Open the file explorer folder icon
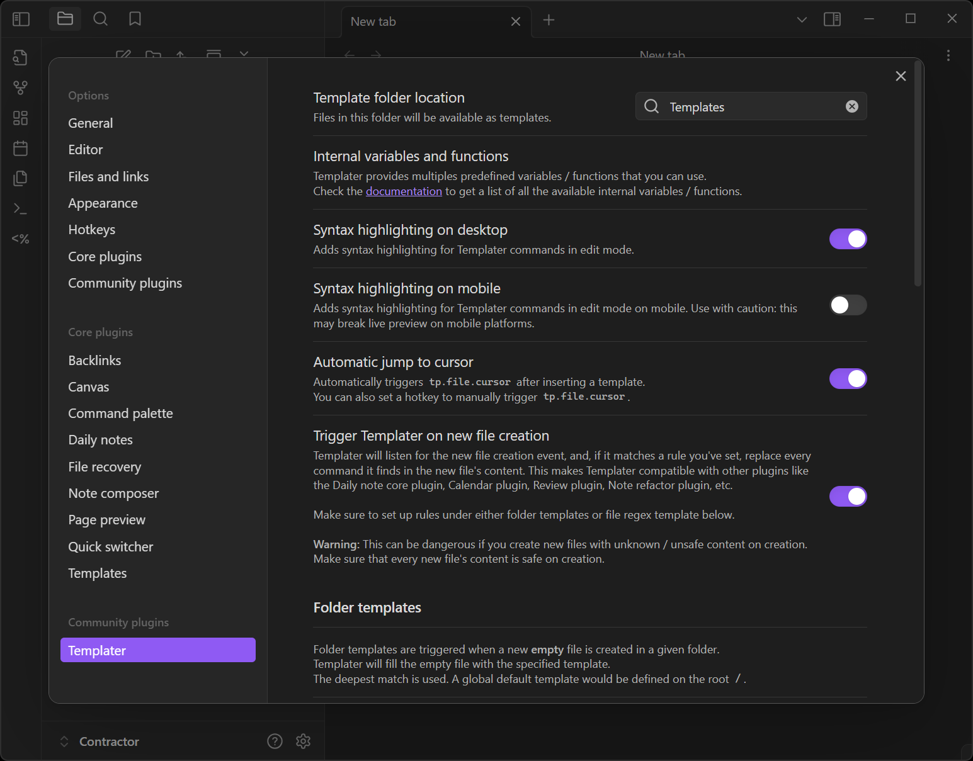Screen dimensions: 973x761 (65, 19)
